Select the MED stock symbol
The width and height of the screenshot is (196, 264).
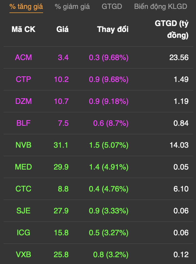click(23, 167)
